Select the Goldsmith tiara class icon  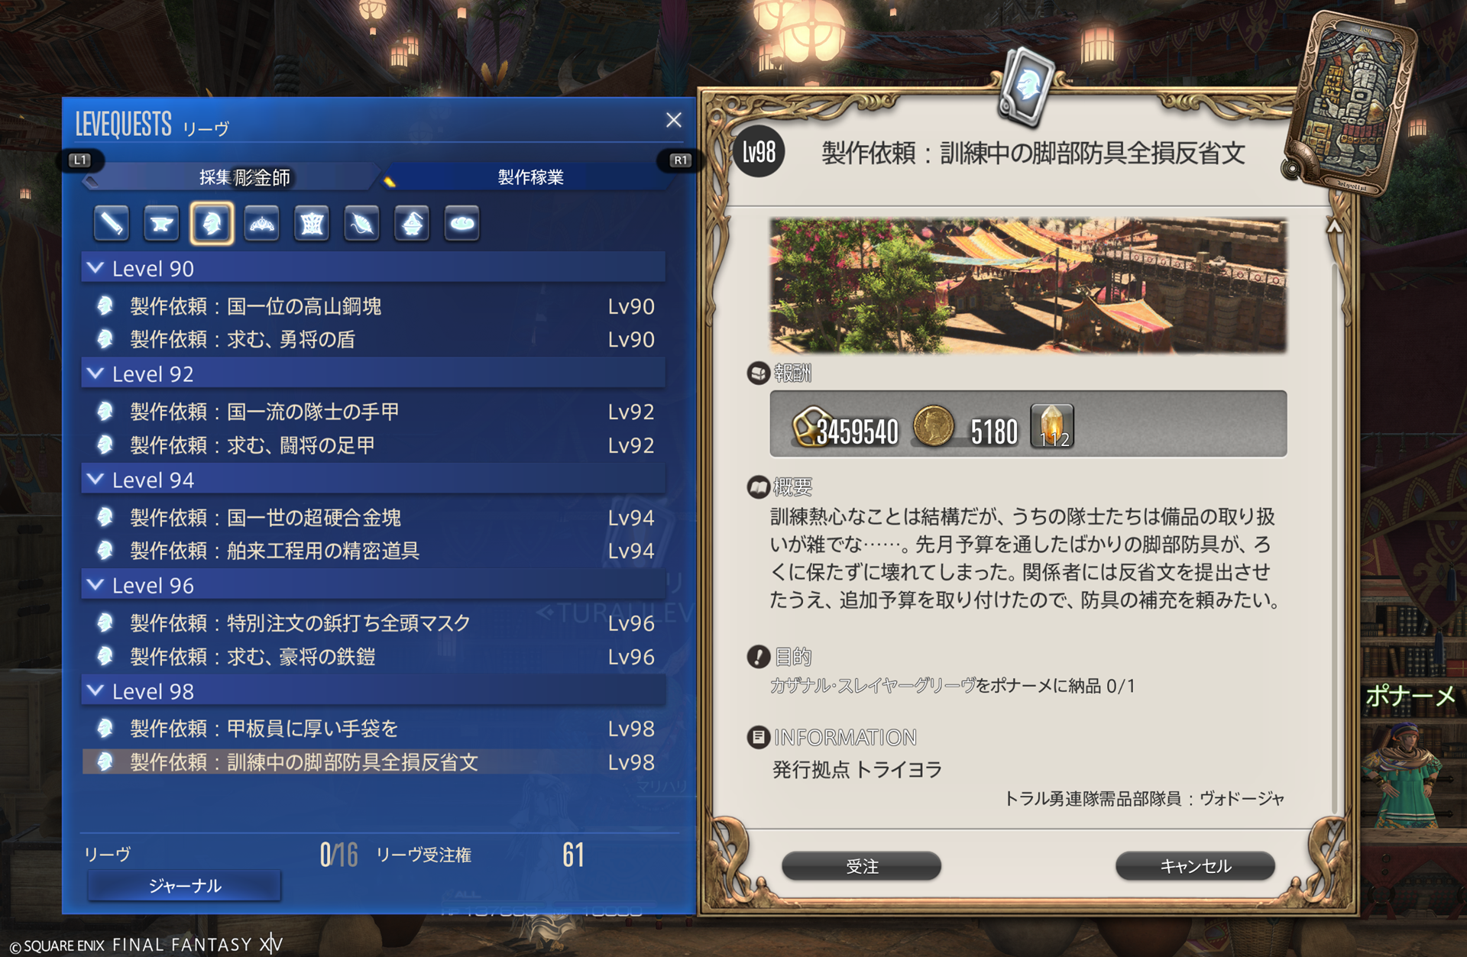coord(262,224)
